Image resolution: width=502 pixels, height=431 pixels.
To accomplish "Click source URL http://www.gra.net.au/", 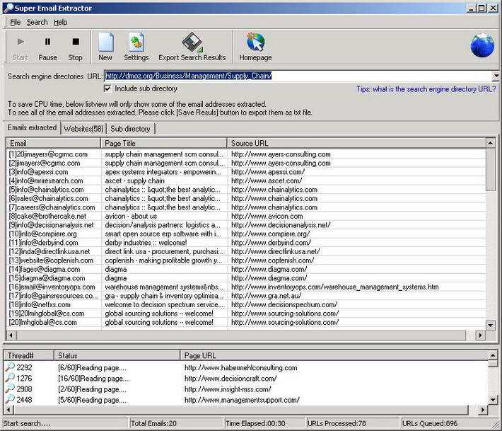I will pos(266,296).
